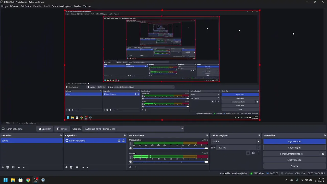The width and height of the screenshot is (327, 184).
Task: Move scene up in Sahneler panel
Action: coord(19,167)
